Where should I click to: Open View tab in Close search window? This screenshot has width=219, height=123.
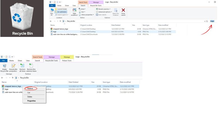(x=74, y=6)
